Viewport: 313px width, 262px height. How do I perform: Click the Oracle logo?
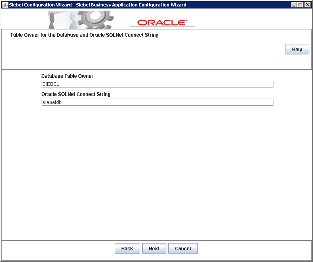[x=162, y=23]
